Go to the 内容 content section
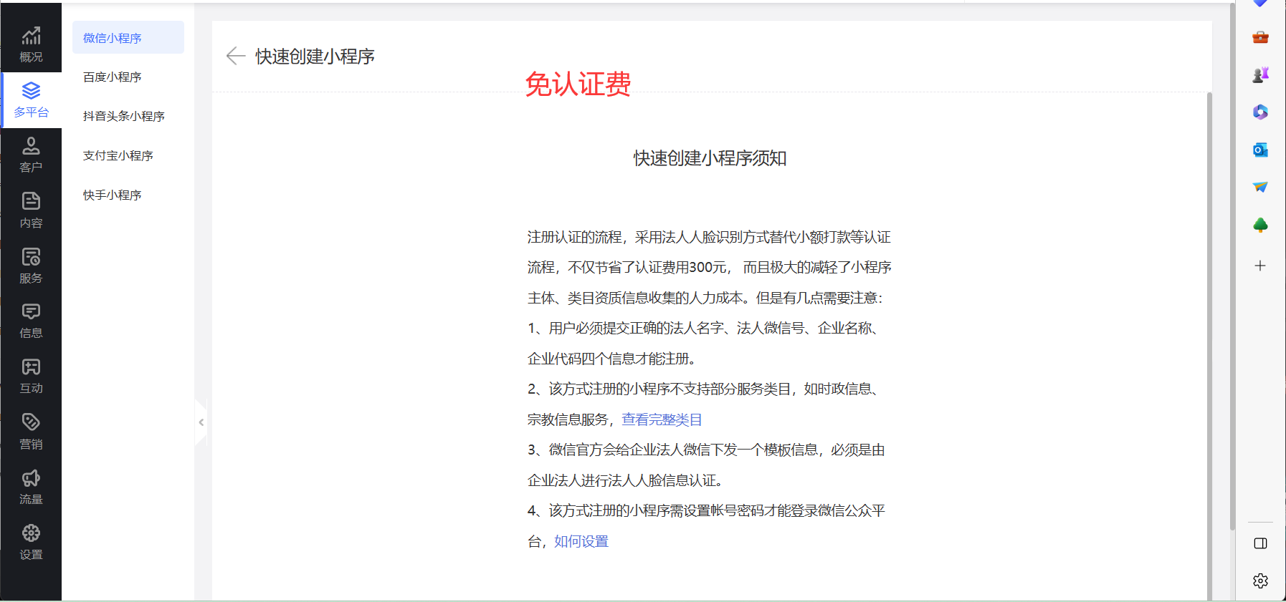Viewport: 1286px width, 602px height. point(31,210)
